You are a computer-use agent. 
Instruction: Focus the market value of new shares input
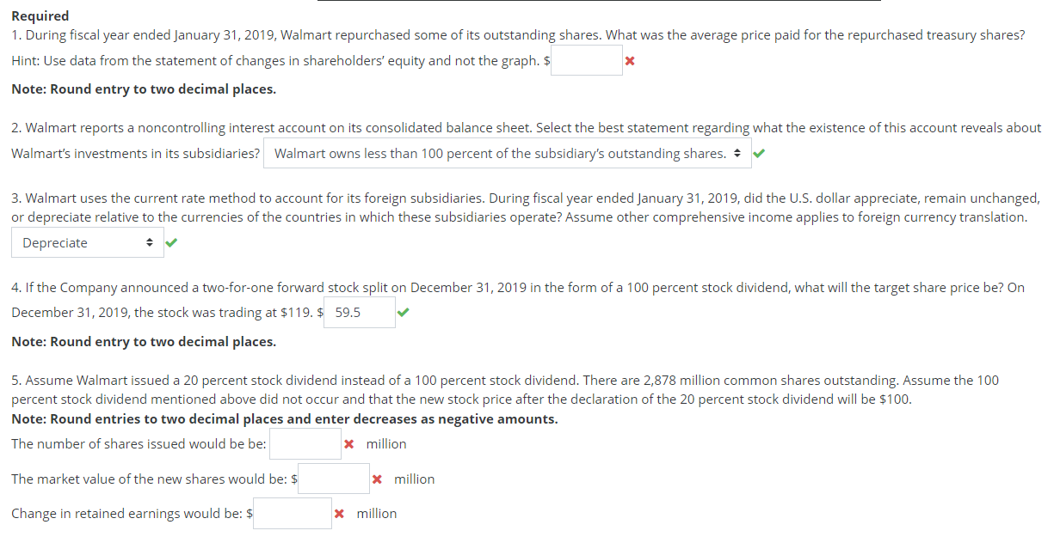(334, 479)
